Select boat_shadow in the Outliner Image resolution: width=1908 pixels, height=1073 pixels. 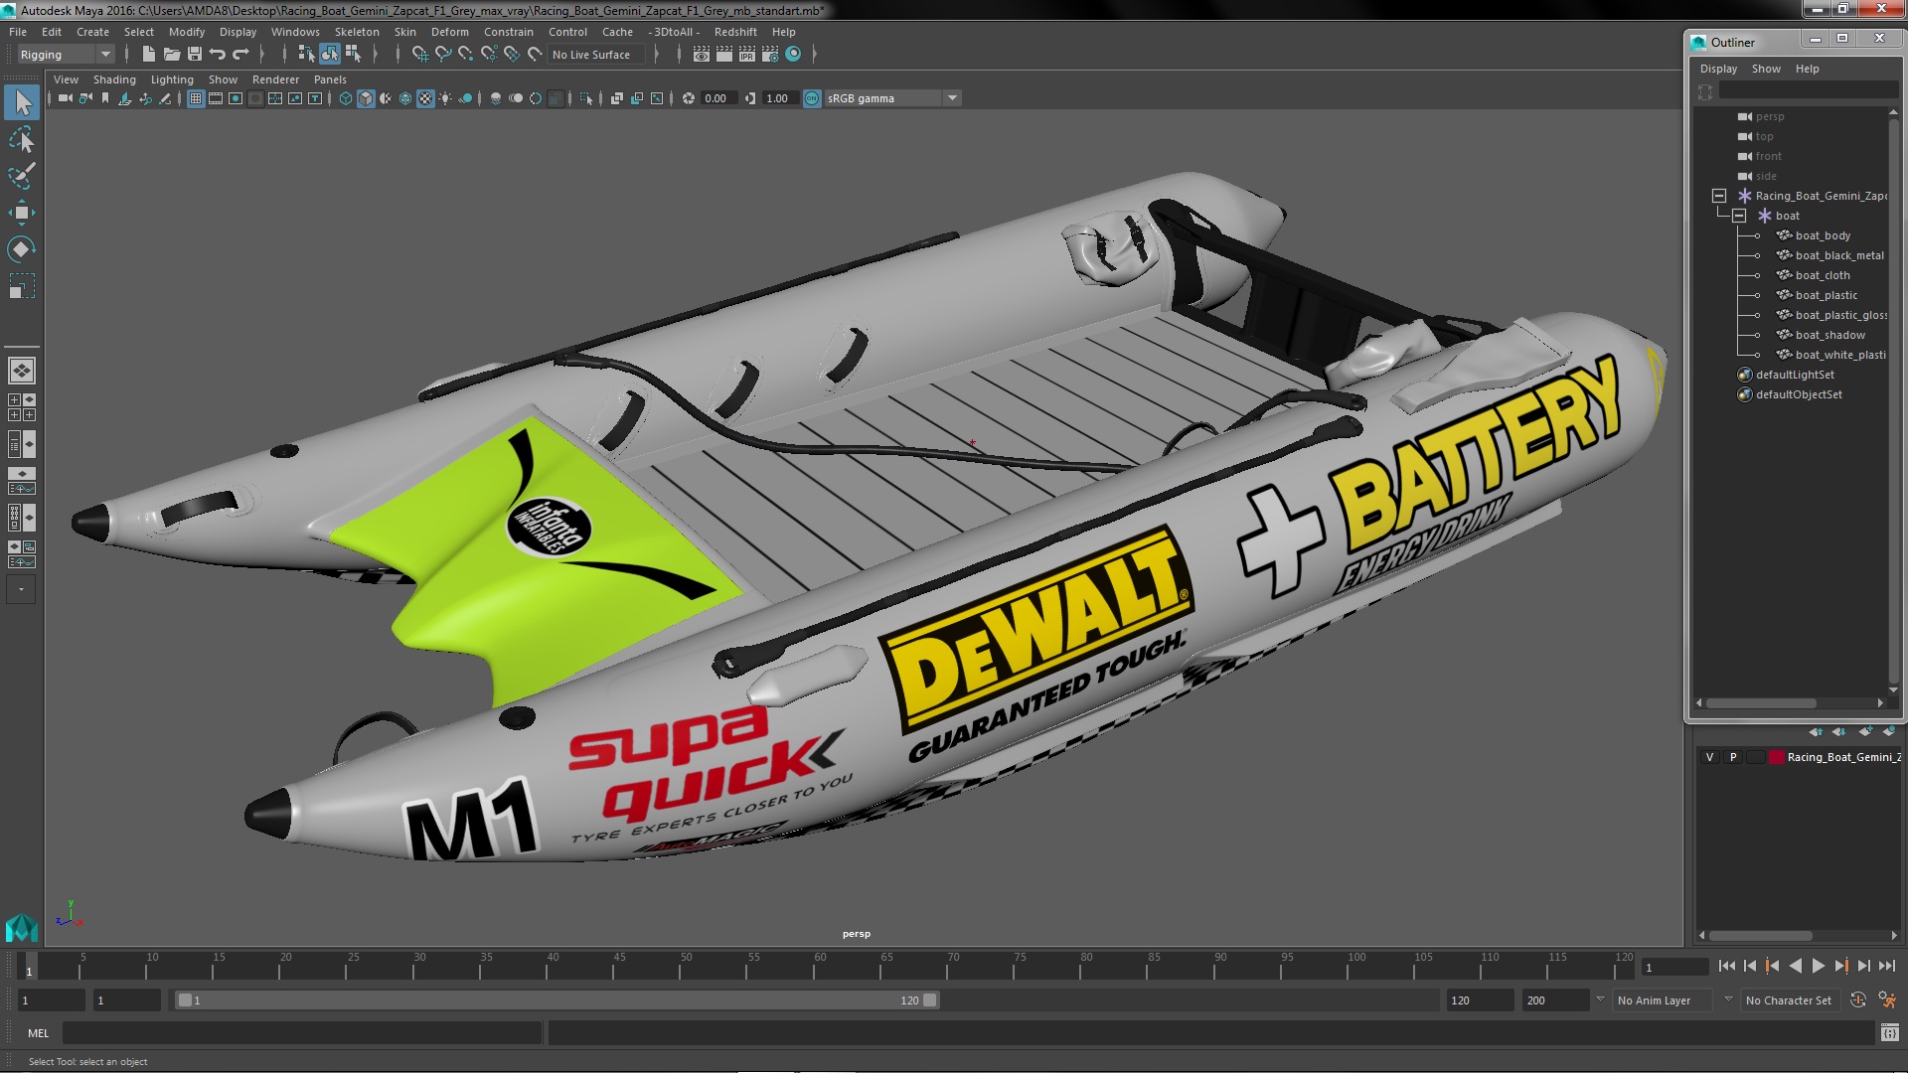1829,335
